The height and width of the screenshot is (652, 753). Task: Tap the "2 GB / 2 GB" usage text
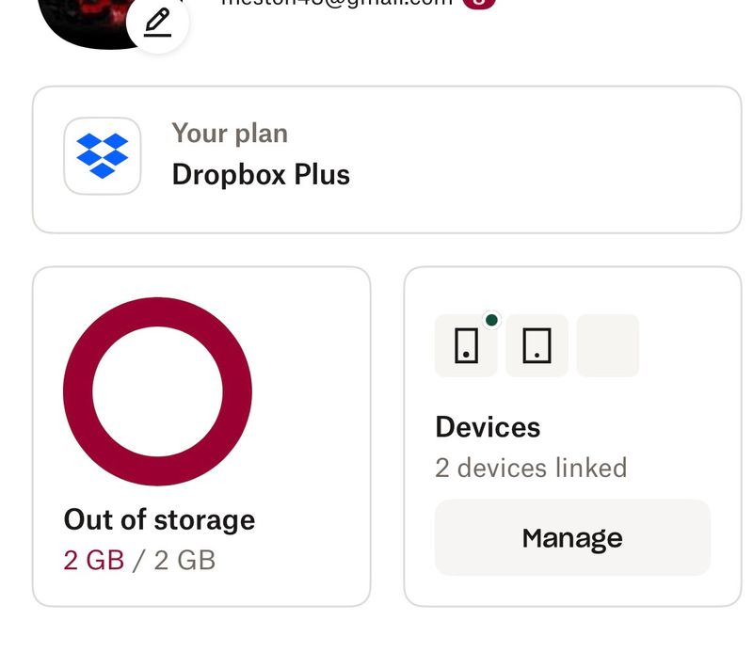click(139, 561)
